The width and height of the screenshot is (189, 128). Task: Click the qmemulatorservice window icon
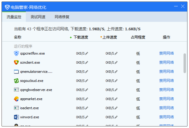pyautogui.click(x=16, y=72)
